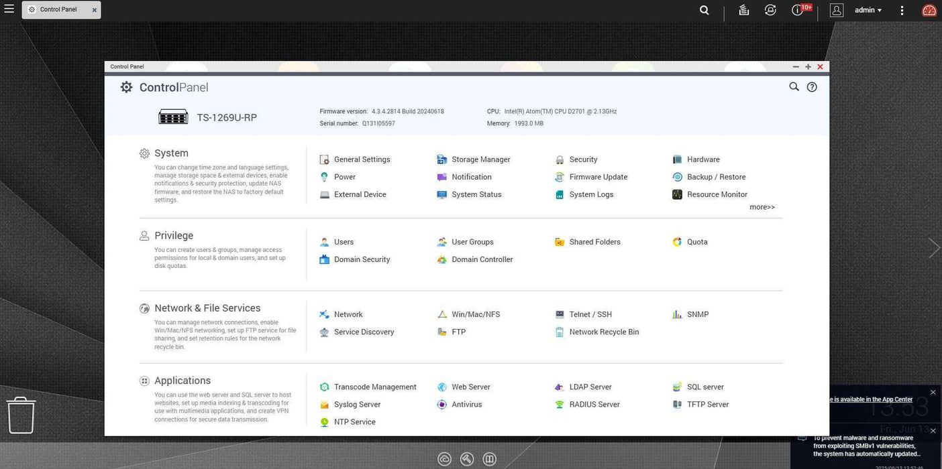Open the Security settings
This screenshot has height=469, width=942.
tap(576, 159)
